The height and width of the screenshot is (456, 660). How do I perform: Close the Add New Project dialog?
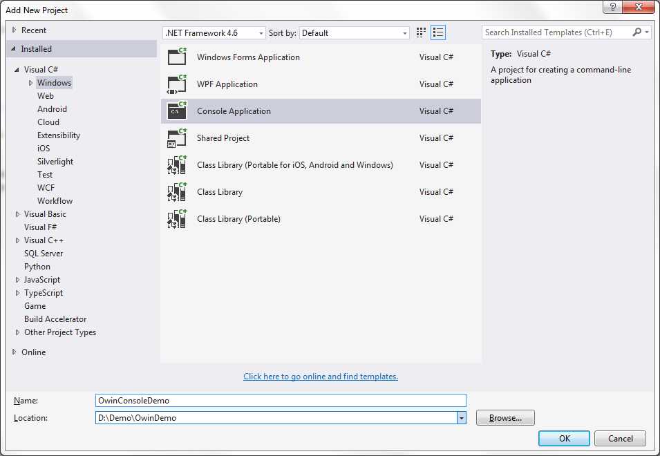(639, 7)
